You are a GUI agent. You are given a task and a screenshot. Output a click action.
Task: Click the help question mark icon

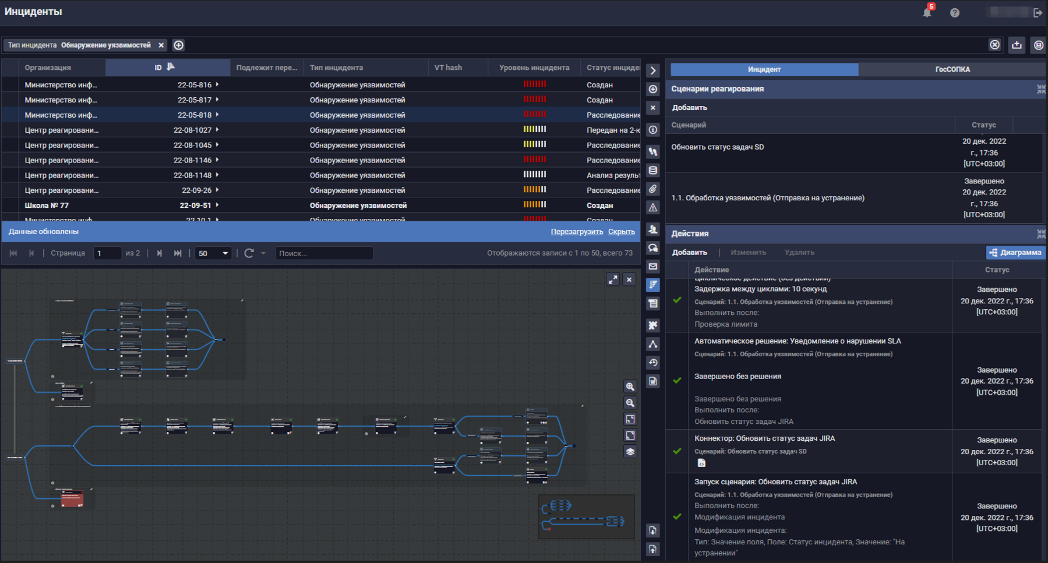tap(954, 13)
